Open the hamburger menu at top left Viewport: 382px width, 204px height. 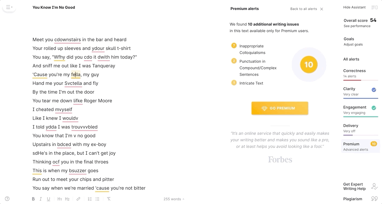[x=9, y=7]
